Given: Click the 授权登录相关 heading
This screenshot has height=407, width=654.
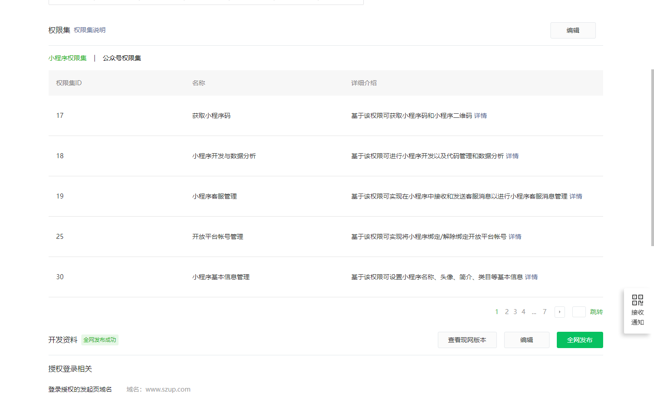Looking at the screenshot, I should tap(70, 369).
